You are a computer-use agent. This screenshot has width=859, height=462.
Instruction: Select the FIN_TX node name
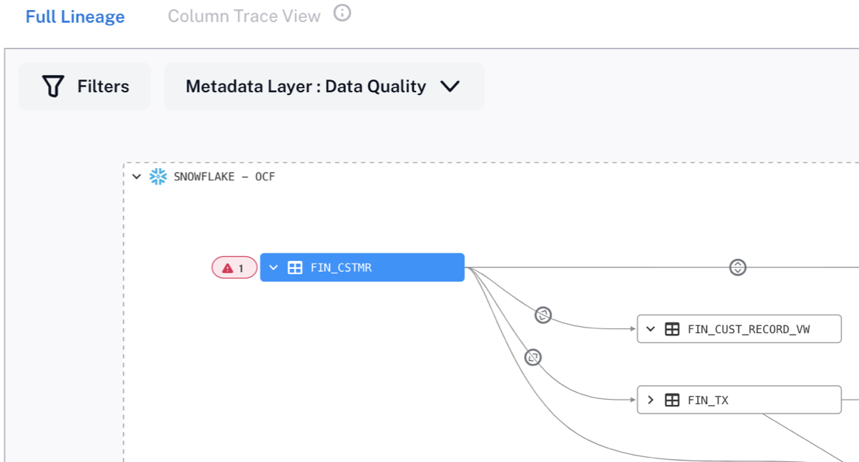click(x=708, y=400)
